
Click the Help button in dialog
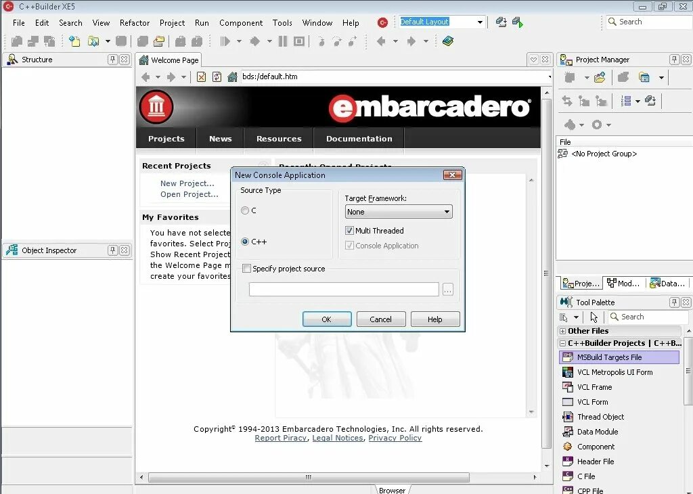[x=435, y=319]
